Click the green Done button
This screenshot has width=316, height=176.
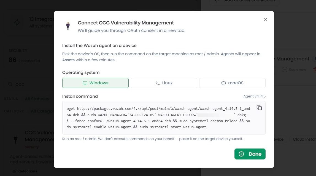(x=250, y=154)
